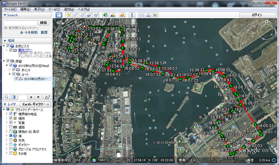Add an image overlay
Image resolution: width=279 pixels, height=165 pixels.
(x=89, y=15)
